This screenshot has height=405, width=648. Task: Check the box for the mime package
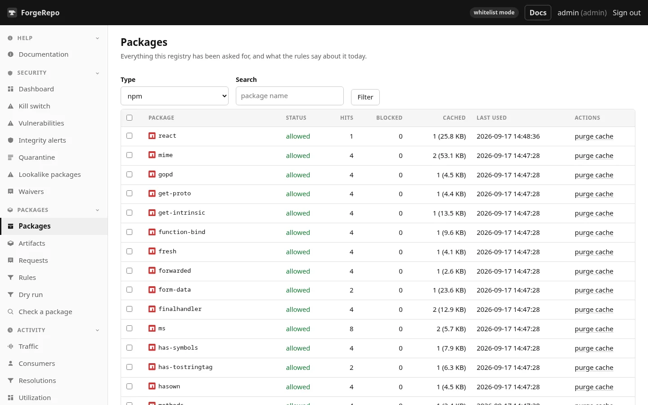click(x=130, y=155)
